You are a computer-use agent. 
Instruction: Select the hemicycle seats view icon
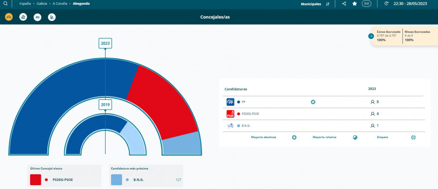pos(9,17)
